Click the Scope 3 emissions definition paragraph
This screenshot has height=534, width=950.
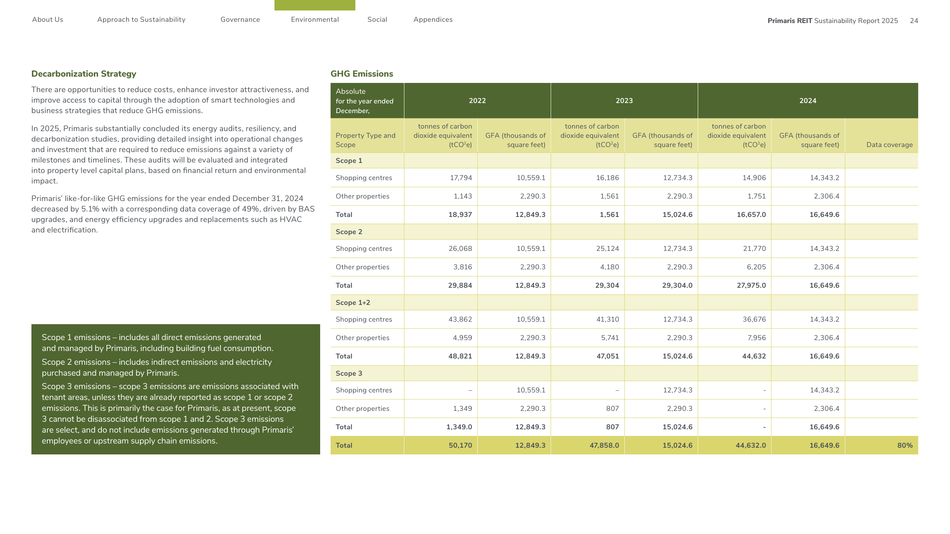[170, 414]
